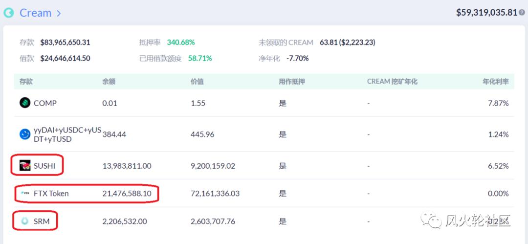Select SUSHI value 9,200,159.02

pos(213,166)
